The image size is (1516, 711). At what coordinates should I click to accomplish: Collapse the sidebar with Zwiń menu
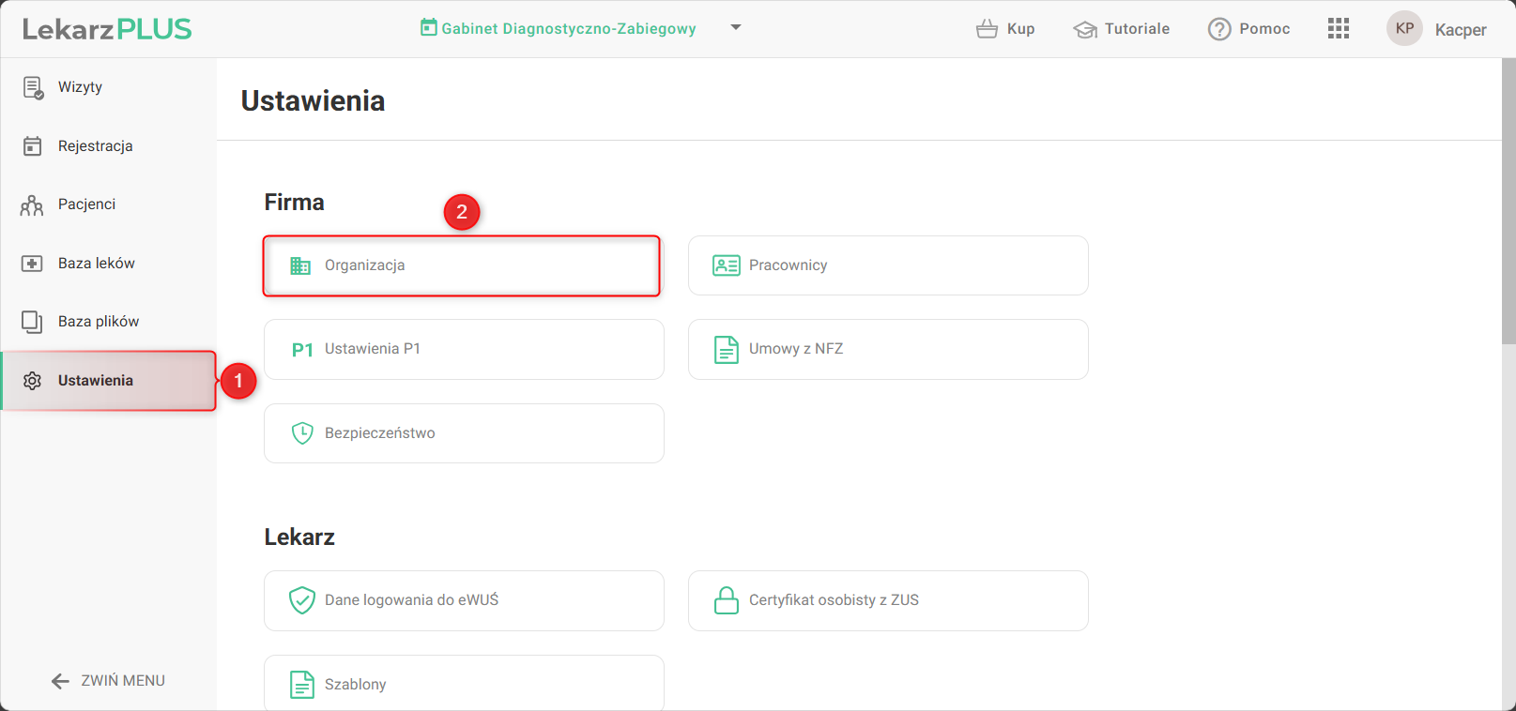pos(108,681)
